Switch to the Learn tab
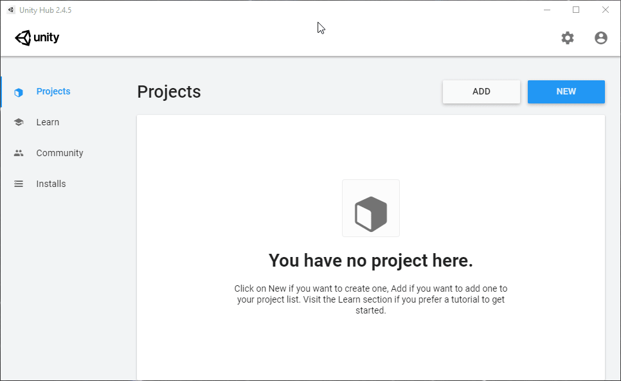Viewport: 621px width, 381px height. click(x=47, y=121)
